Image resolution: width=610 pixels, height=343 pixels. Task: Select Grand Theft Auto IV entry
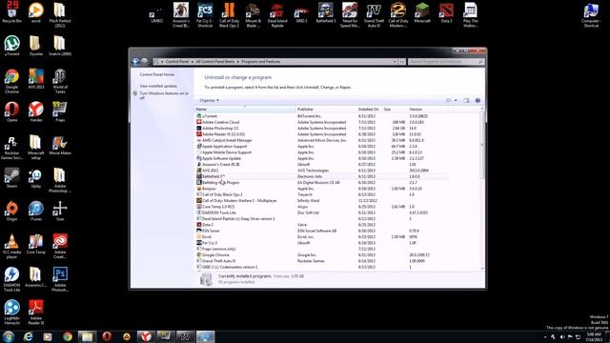point(321,261)
